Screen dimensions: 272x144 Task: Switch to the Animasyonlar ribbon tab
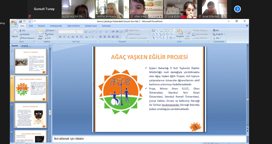pyautogui.click(x=56, y=26)
